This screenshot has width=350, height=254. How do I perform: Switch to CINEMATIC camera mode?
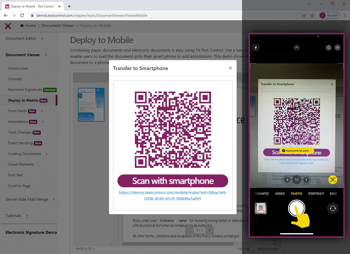[262, 194]
